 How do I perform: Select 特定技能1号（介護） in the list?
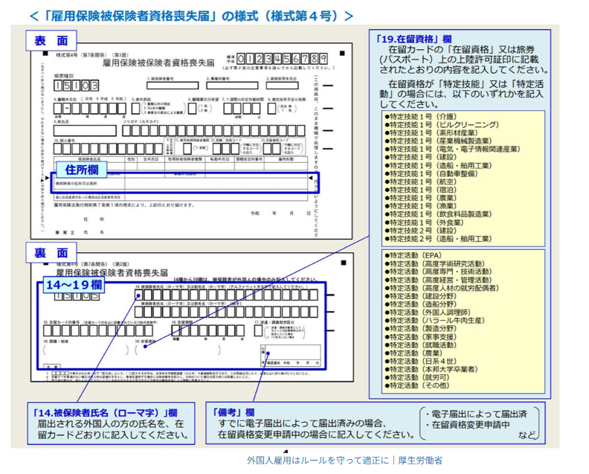pyautogui.click(x=421, y=118)
